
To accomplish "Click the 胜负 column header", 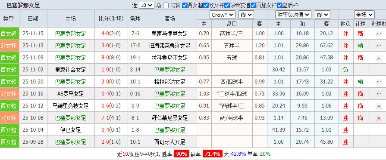I will [x=345, y=24].
